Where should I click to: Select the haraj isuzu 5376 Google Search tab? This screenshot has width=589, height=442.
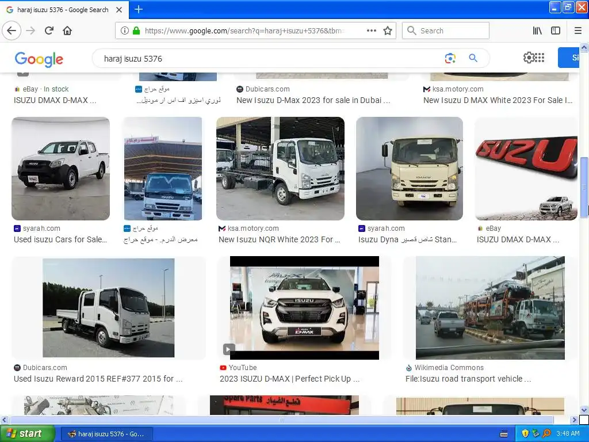[x=63, y=10]
